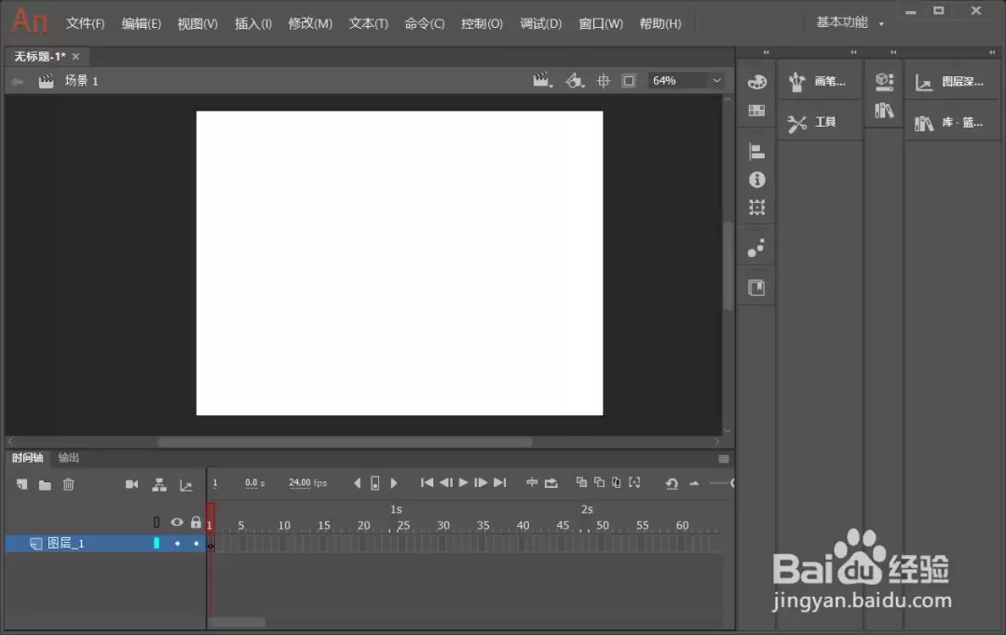Delete layer with the trash icon

[69, 484]
